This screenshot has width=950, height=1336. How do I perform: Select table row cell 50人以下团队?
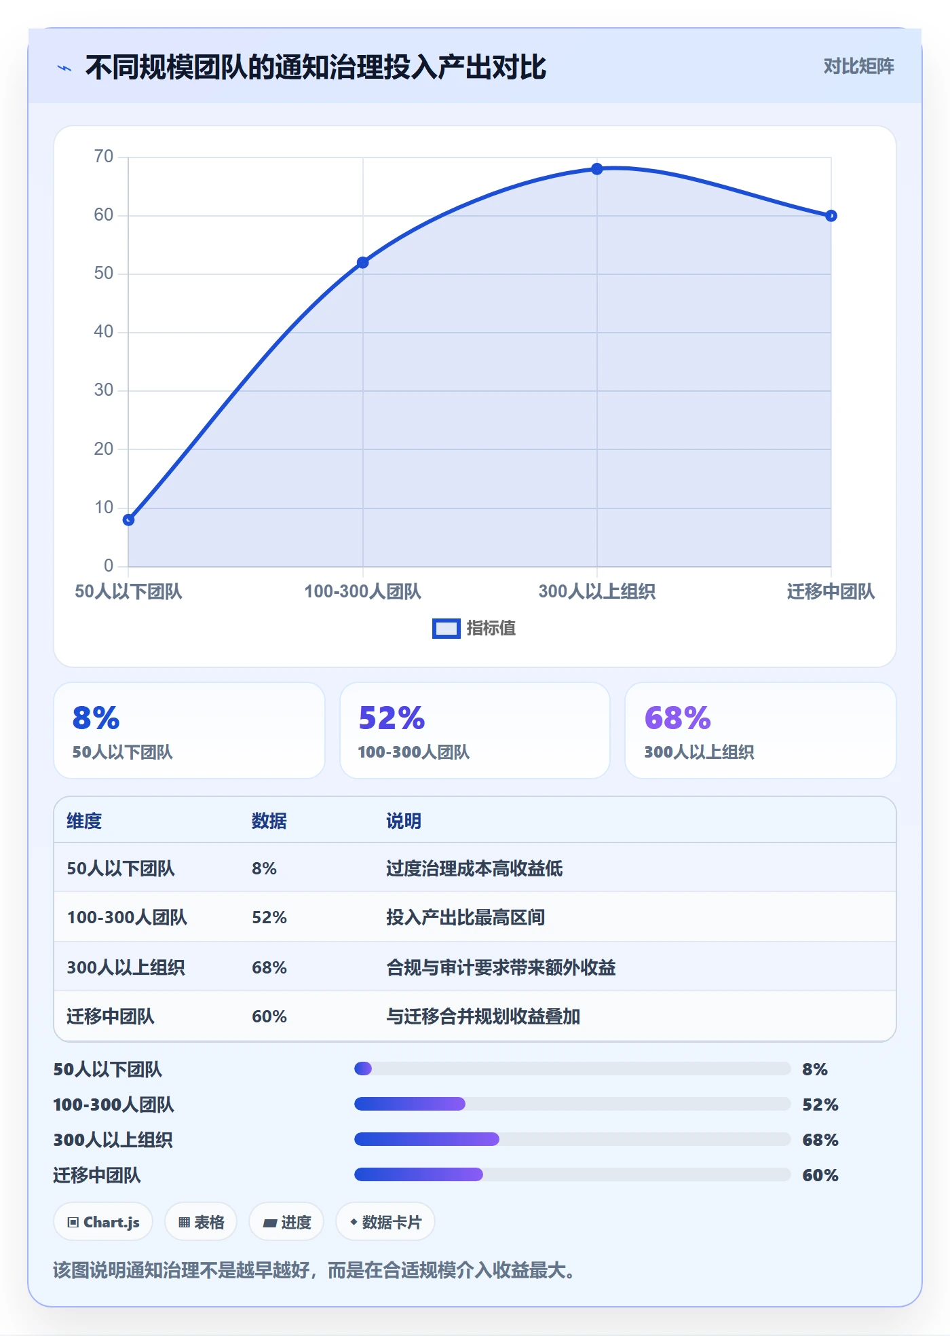(x=121, y=869)
